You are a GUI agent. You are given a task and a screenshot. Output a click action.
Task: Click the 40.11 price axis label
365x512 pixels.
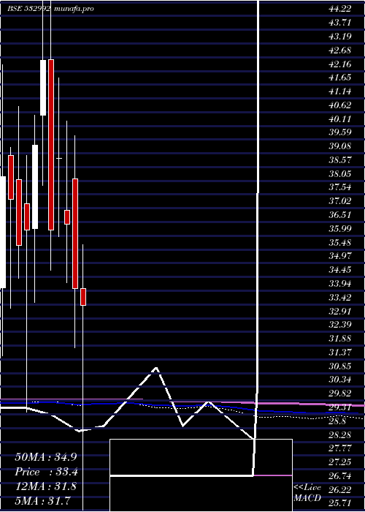point(340,118)
